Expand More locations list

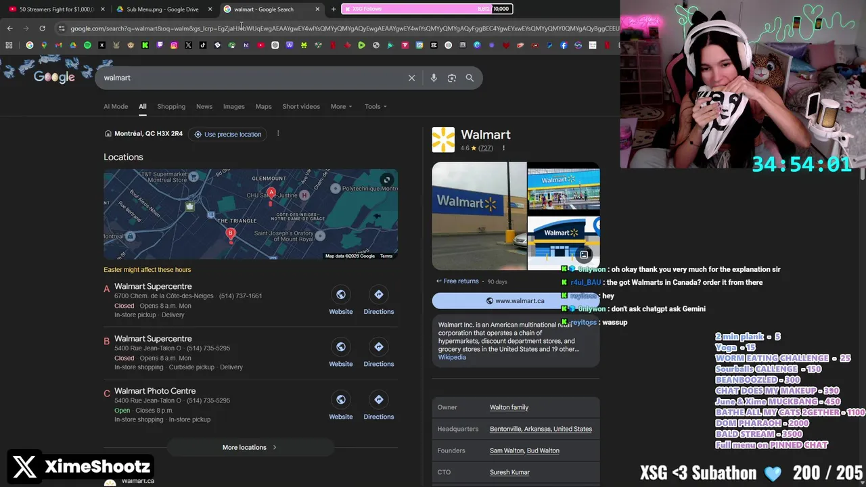click(250, 447)
